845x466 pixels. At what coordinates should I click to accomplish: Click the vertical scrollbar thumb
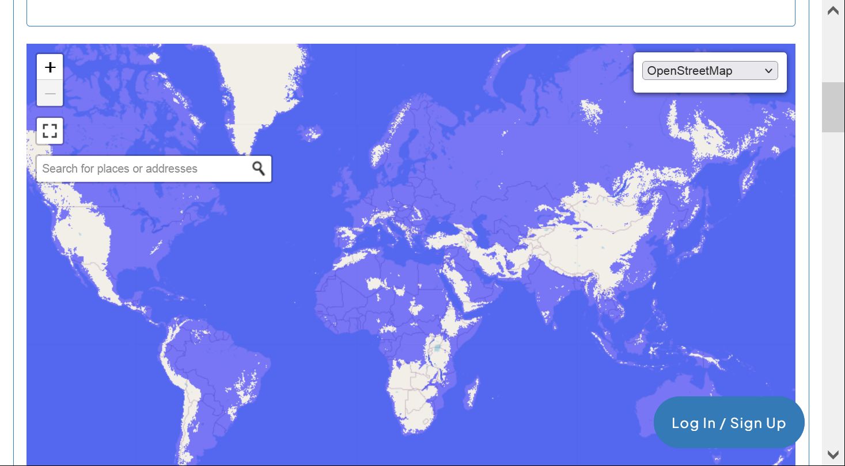click(833, 107)
